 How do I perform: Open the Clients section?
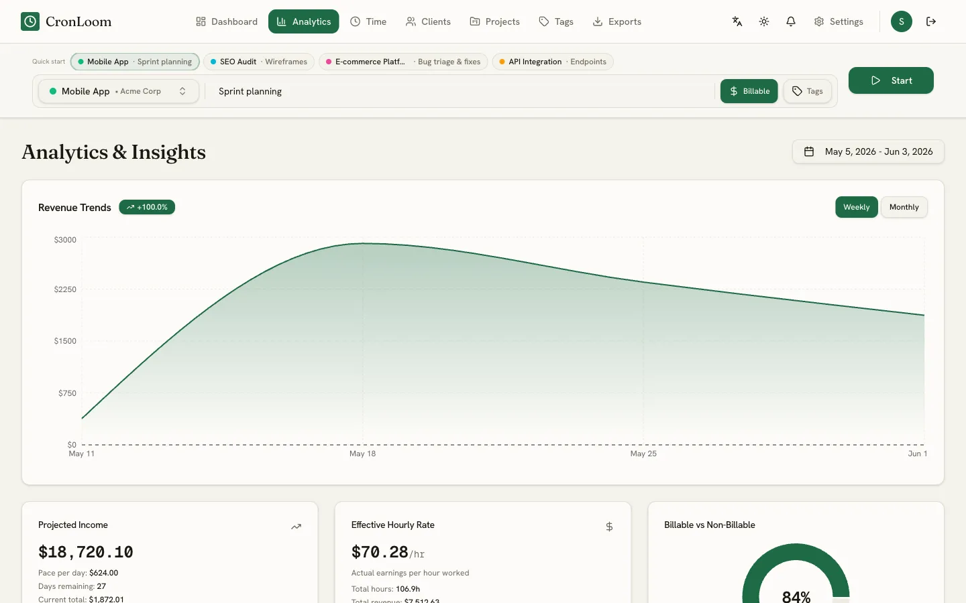[428, 21]
